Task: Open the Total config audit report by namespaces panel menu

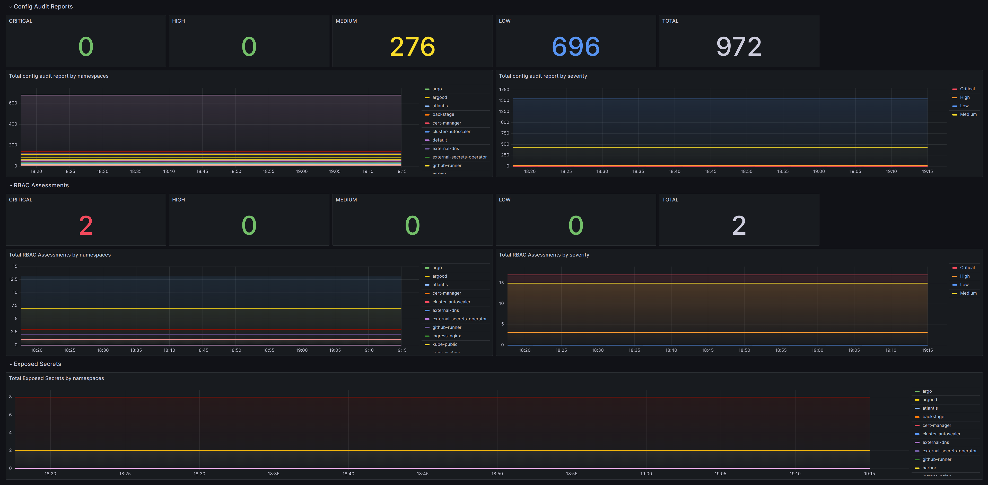Action: pos(58,76)
